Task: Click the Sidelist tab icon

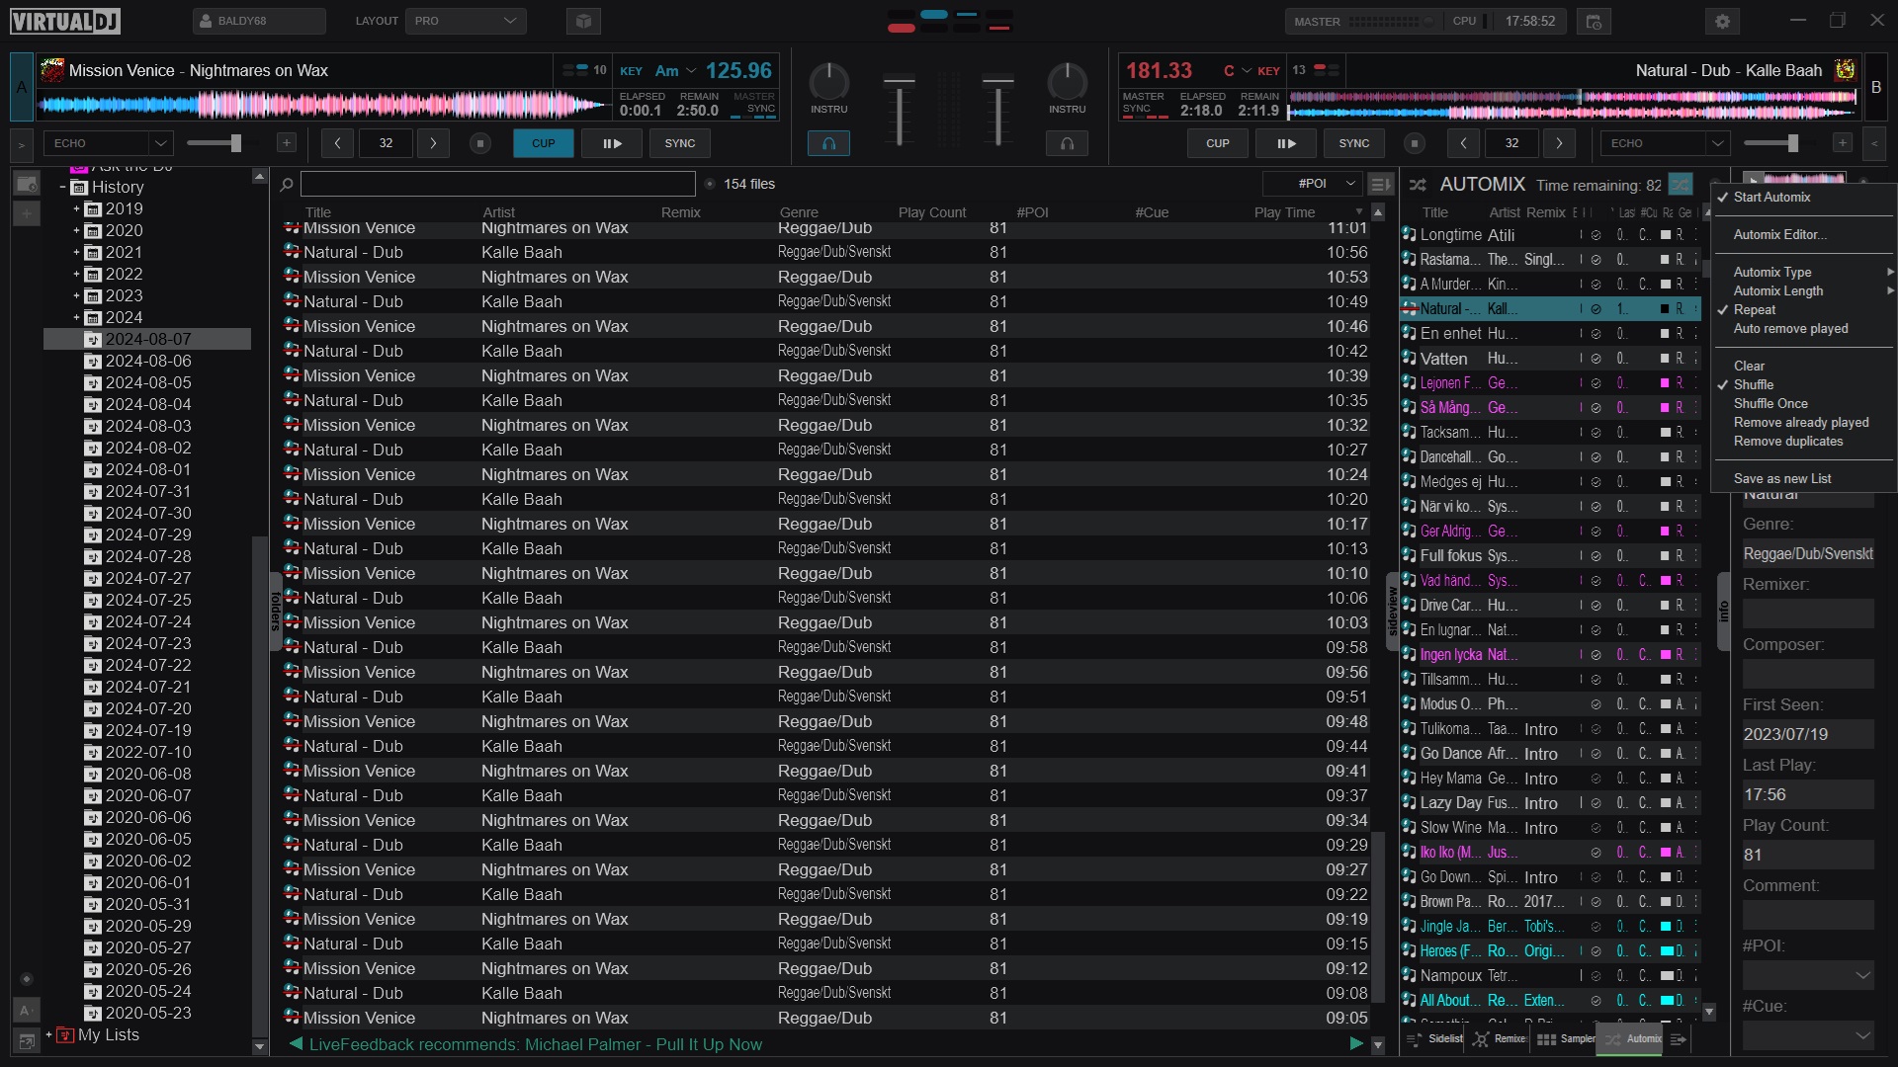Action: (x=1435, y=1039)
